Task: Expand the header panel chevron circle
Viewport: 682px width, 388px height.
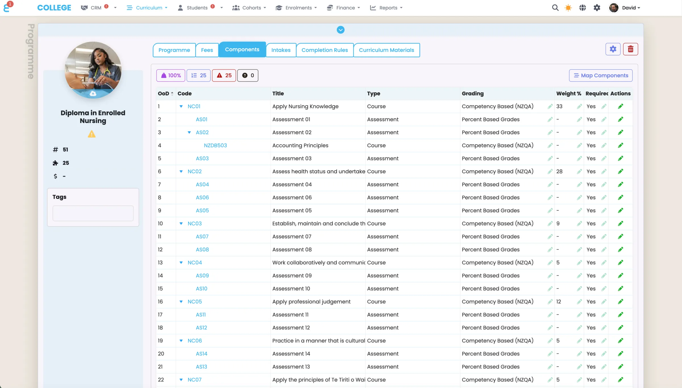Action: [x=340, y=30]
